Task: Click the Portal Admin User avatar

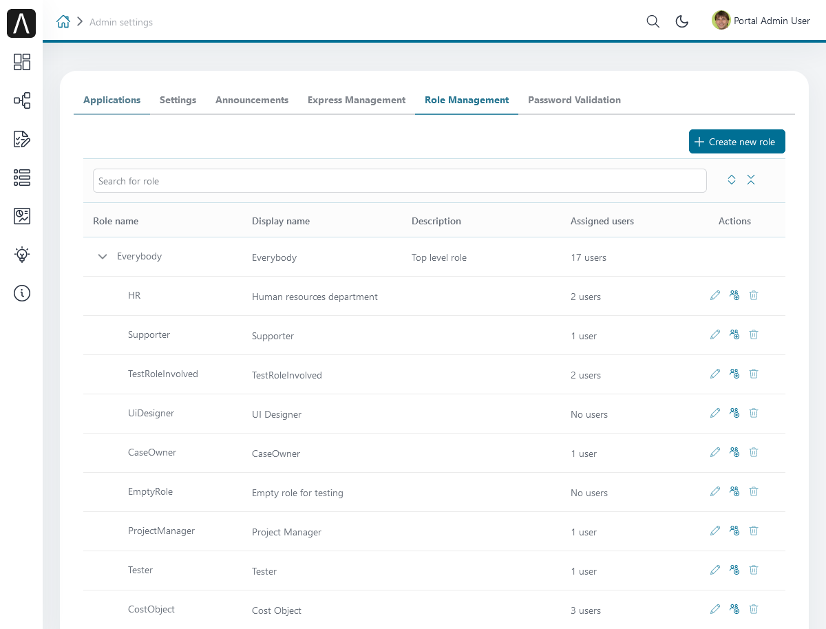Action: 721,21
